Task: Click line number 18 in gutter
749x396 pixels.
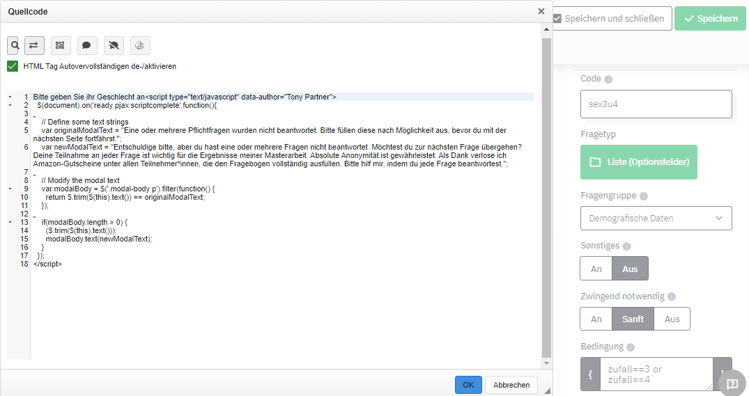Action: pyautogui.click(x=24, y=264)
